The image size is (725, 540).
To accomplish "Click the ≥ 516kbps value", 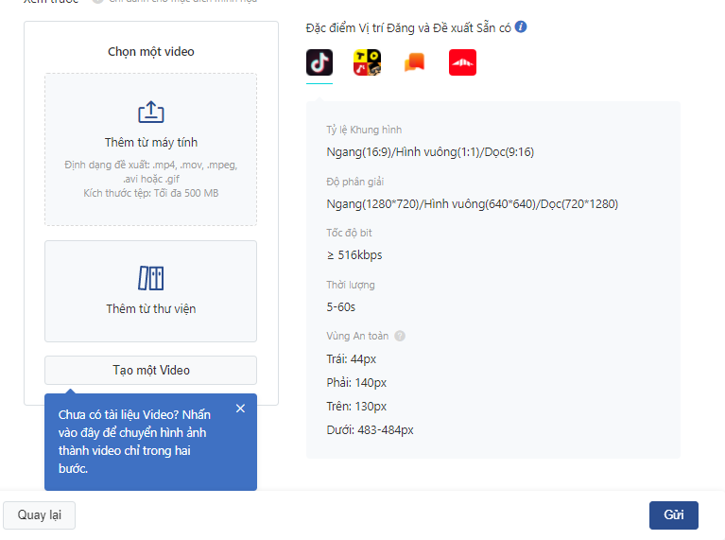I will [x=354, y=255].
